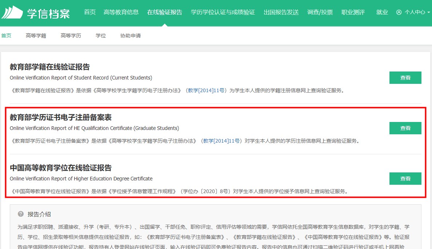Click the person icon beside 个人中心

coord(399,12)
